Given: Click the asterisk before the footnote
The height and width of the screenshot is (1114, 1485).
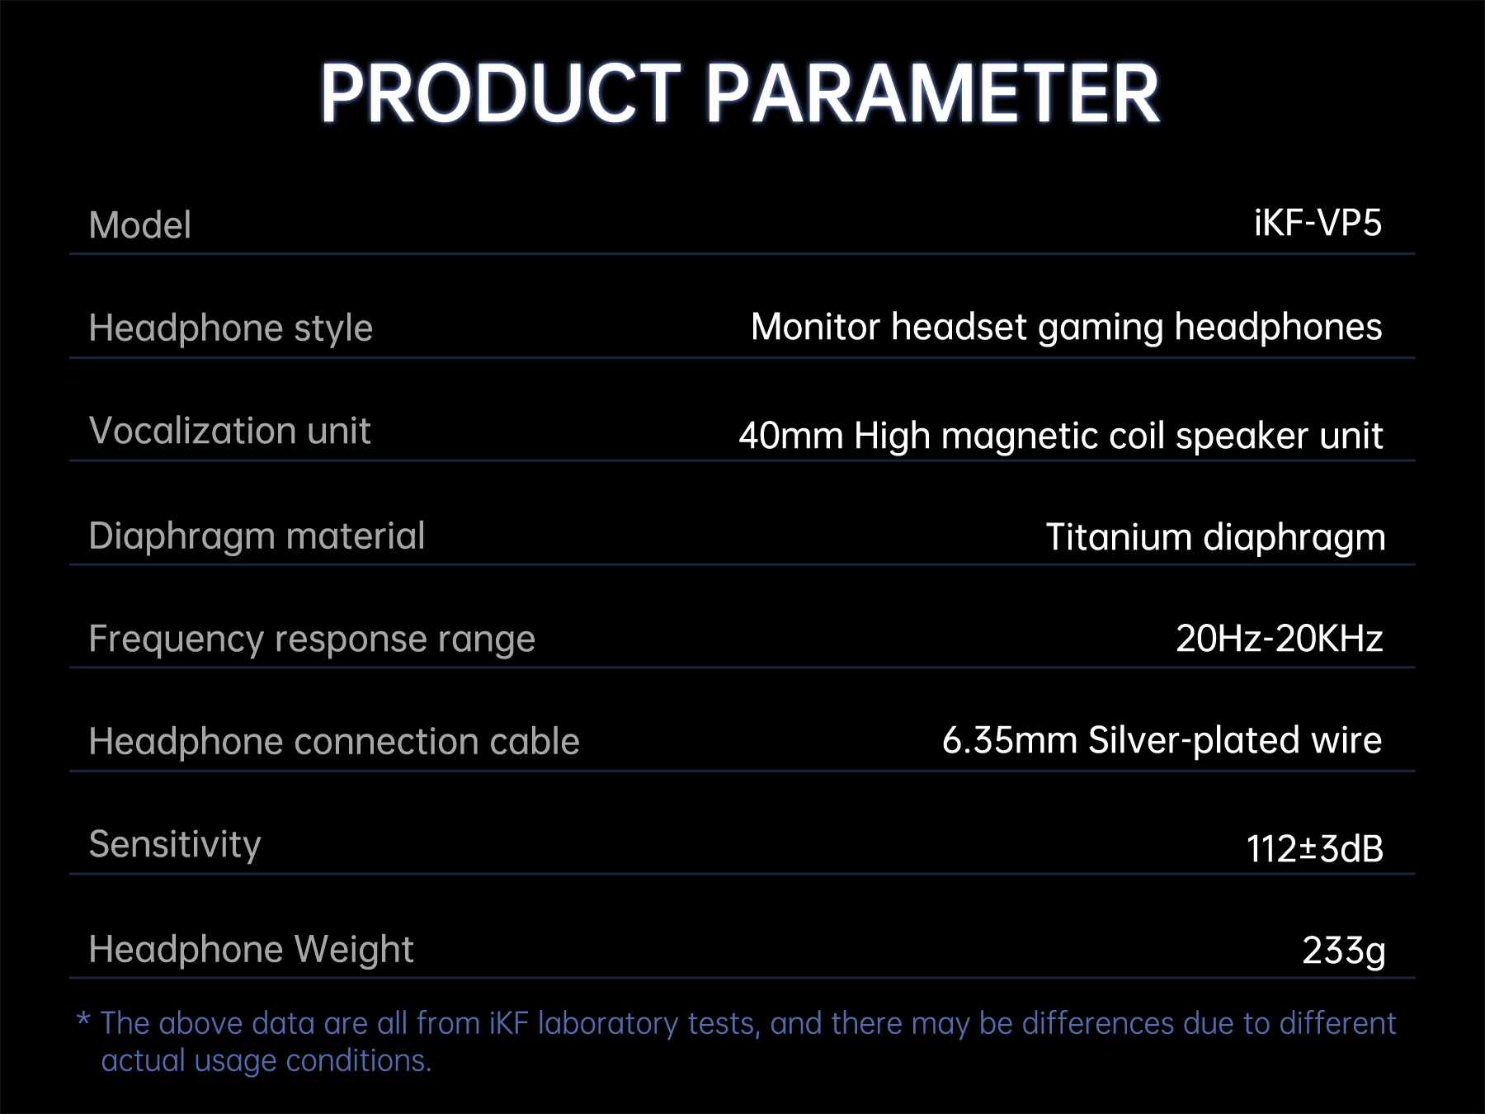Looking at the screenshot, I should [x=83, y=1020].
